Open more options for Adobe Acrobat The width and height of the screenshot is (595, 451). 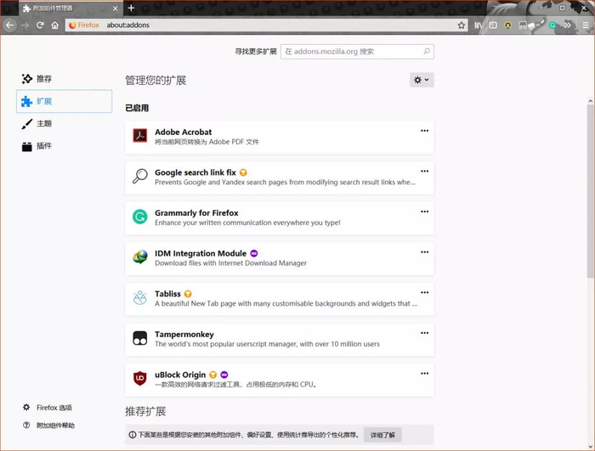(x=425, y=131)
